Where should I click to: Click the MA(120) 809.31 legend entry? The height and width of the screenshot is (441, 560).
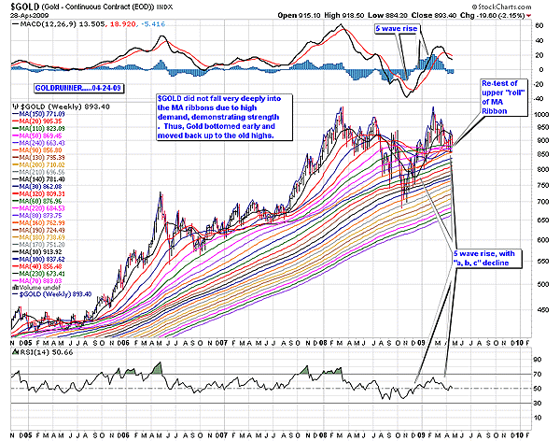pyautogui.click(x=43, y=193)
